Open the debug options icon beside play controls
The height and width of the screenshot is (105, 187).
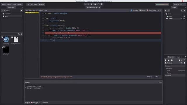coord(101,4)
